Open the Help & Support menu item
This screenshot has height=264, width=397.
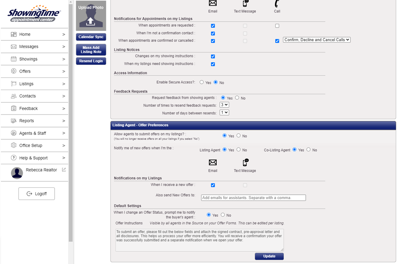click(35, 158)
